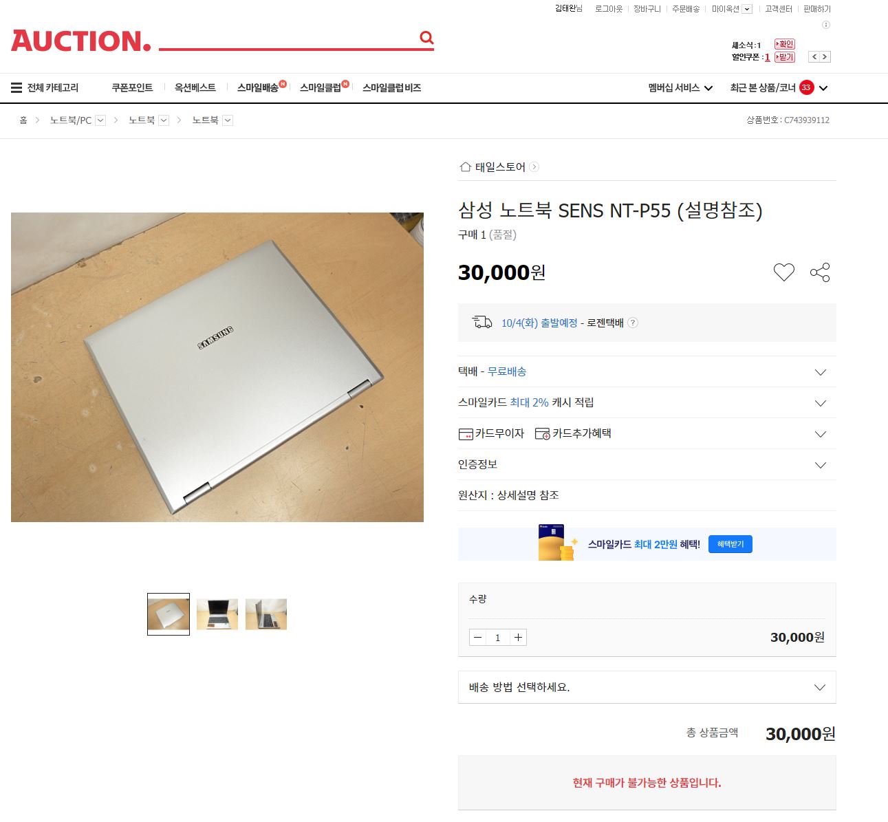The image size is (888, 822).
Task: Select the second laptop thumbnail image
Action: tap(217, 614)
